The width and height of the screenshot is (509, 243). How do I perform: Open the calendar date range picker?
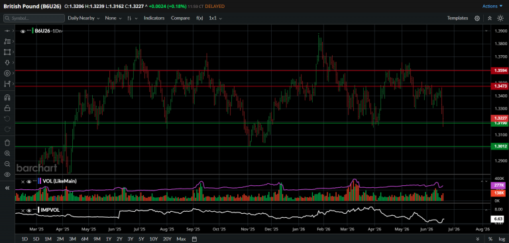[x=194, y=239]
